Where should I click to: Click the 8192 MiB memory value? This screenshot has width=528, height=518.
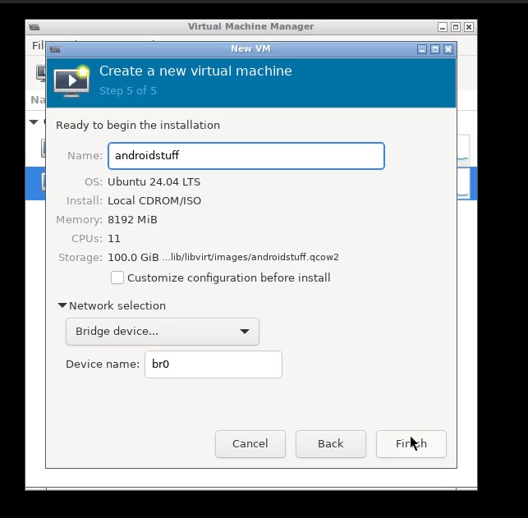(132, 219)
